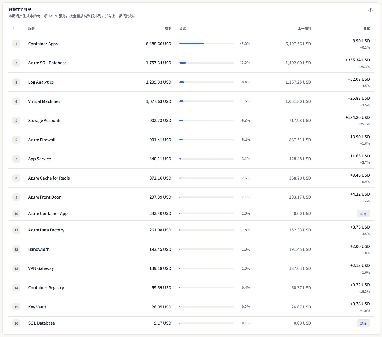Screen dimensions: 382x337
Task: Click rank badge number 16
Action: pos(16,323)
